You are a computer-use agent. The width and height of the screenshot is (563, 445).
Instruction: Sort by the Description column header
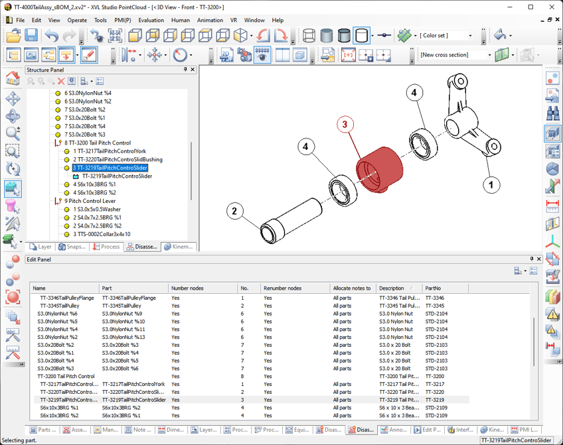(x=392, y=288)
